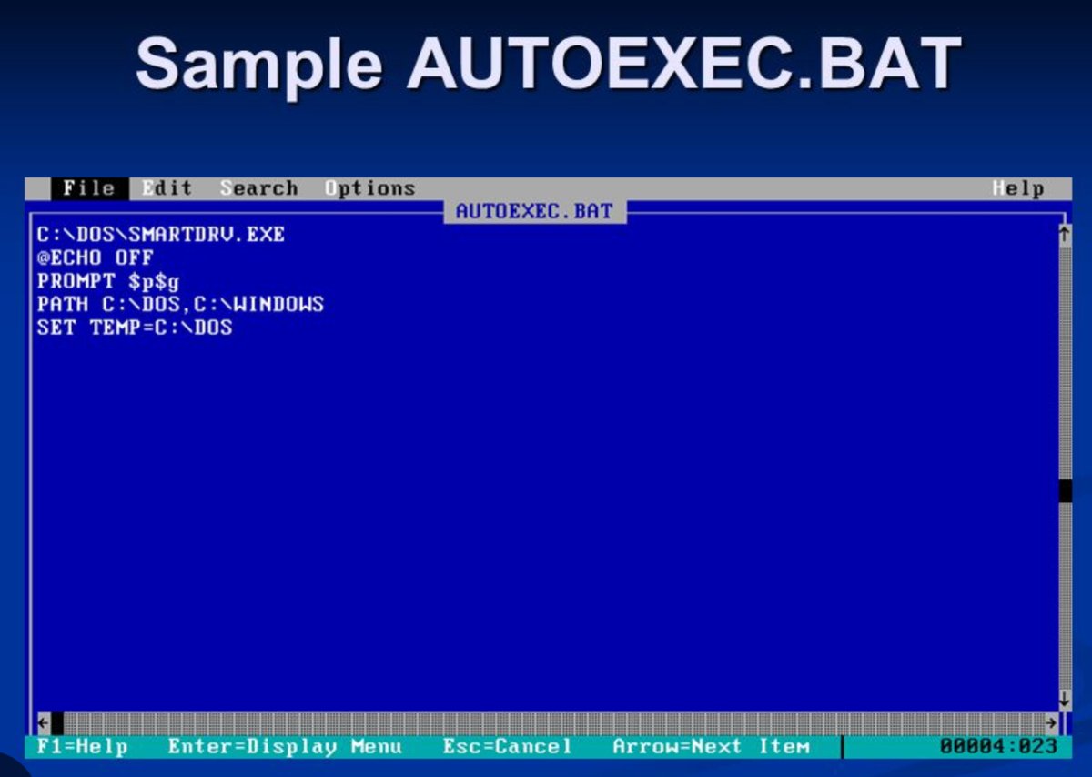Open the Options menu
Viewport: 1092px width, 777px height.
click(x=370, y=188)
